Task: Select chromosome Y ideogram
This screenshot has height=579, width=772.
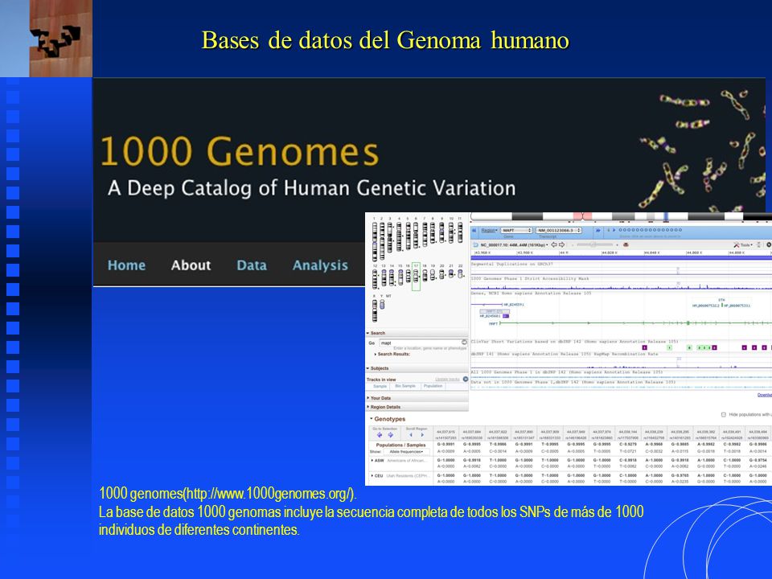Action: pyautogui.click(x=382, y=305)
